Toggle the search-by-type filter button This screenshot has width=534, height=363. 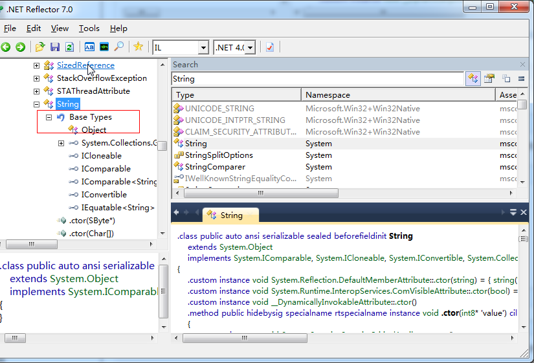coord(473,79)
